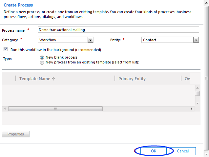Expand the Entity dropdown arrow
Screen dimensions: 209x157
pyautogui.click(x=196, y=40)
